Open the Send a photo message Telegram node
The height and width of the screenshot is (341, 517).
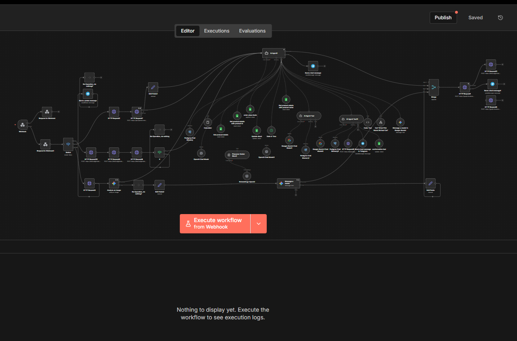88,94
